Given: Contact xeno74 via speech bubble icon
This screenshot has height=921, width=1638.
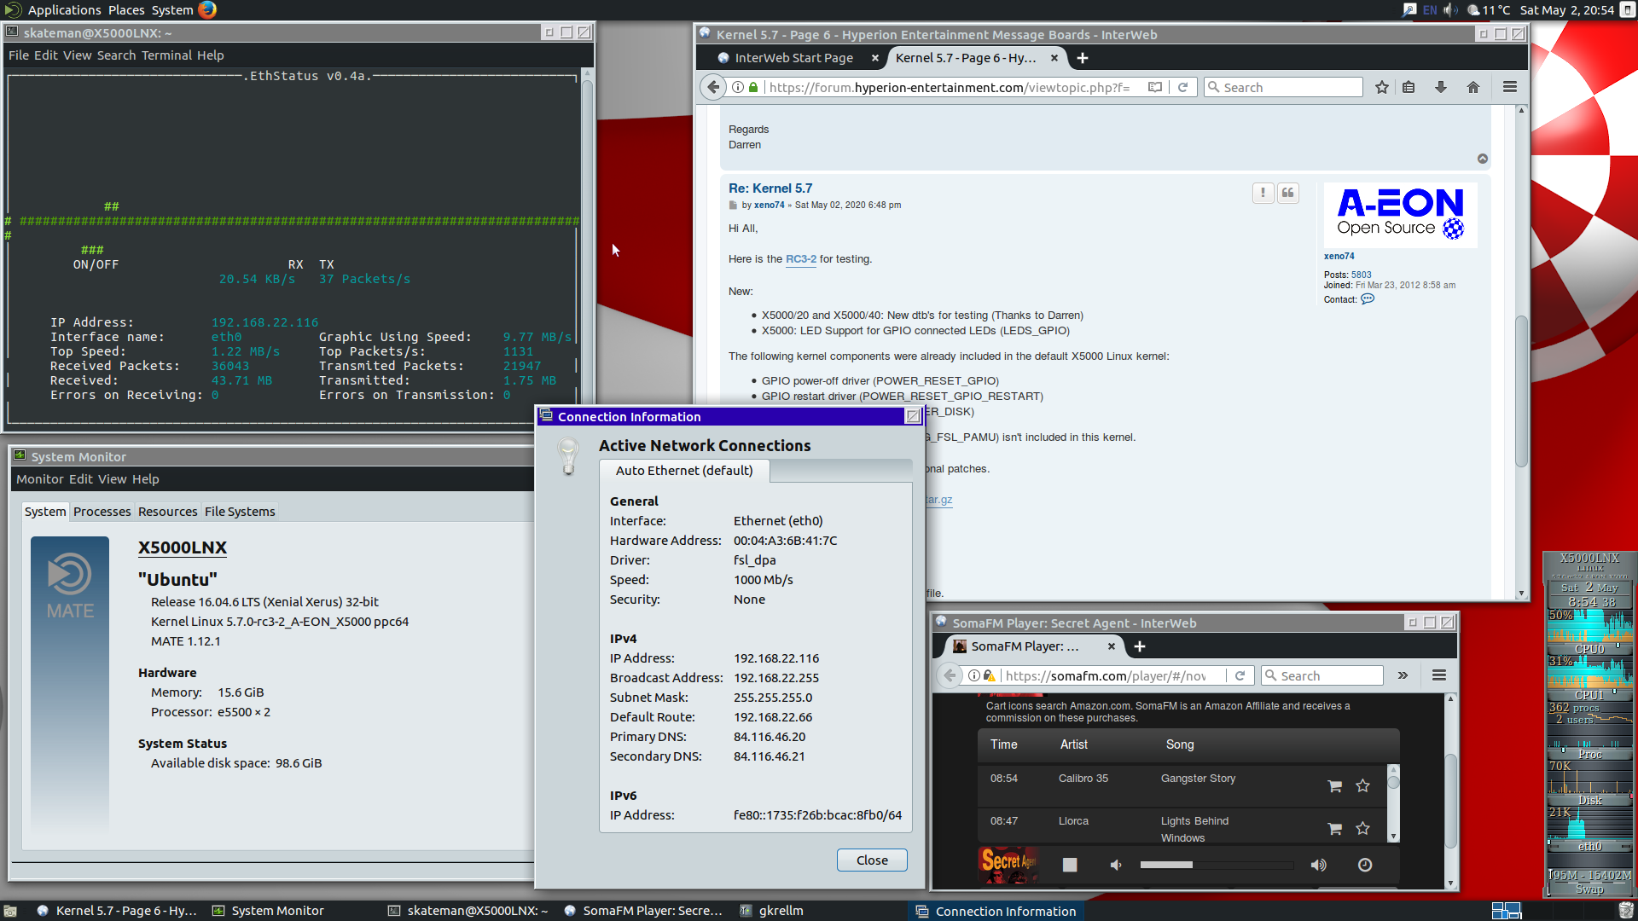Looking at the screenshot, I should tap(1368, 299).
